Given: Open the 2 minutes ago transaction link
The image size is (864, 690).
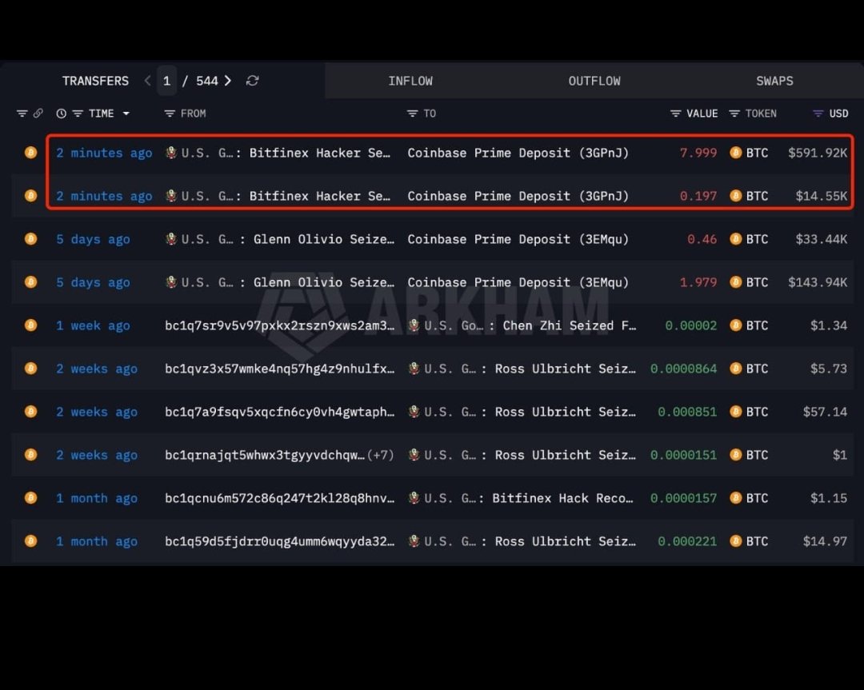Looking at the screenshot, I should (x=104, y=153).
